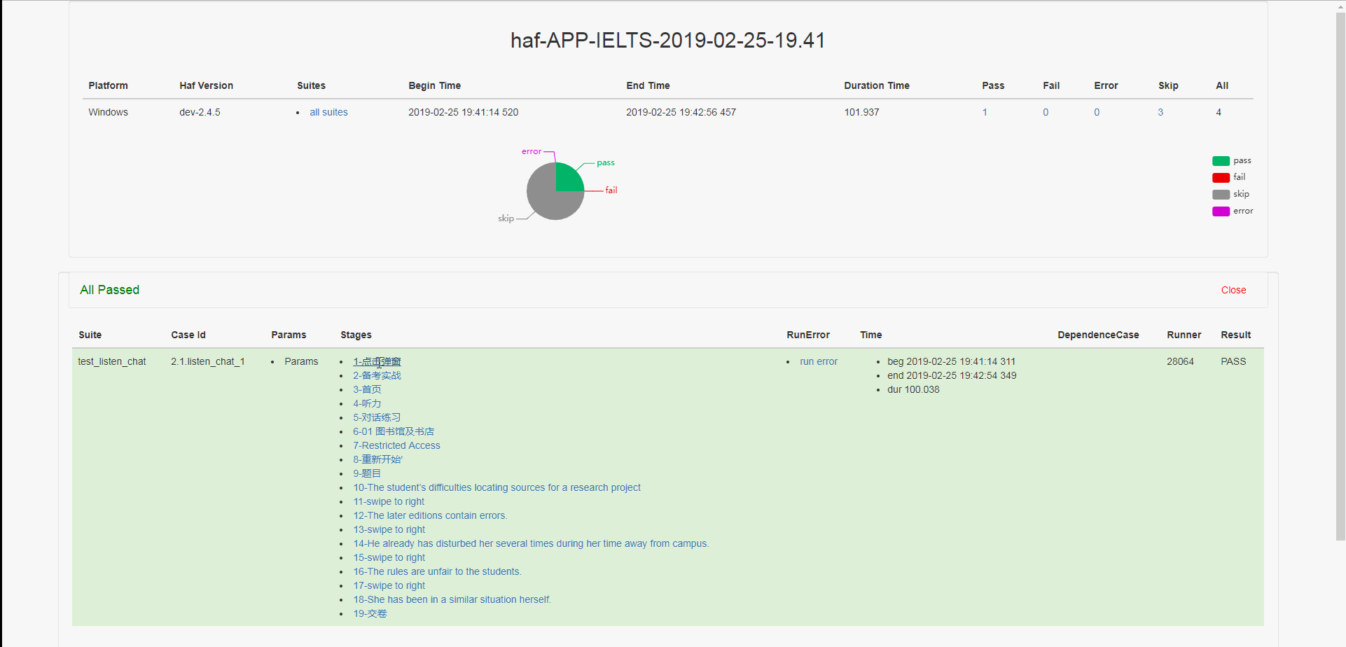The width and height of the screenshot is (1346, 647).
Task: Click the green pass legend swatch
Action: coord(1220,160)
